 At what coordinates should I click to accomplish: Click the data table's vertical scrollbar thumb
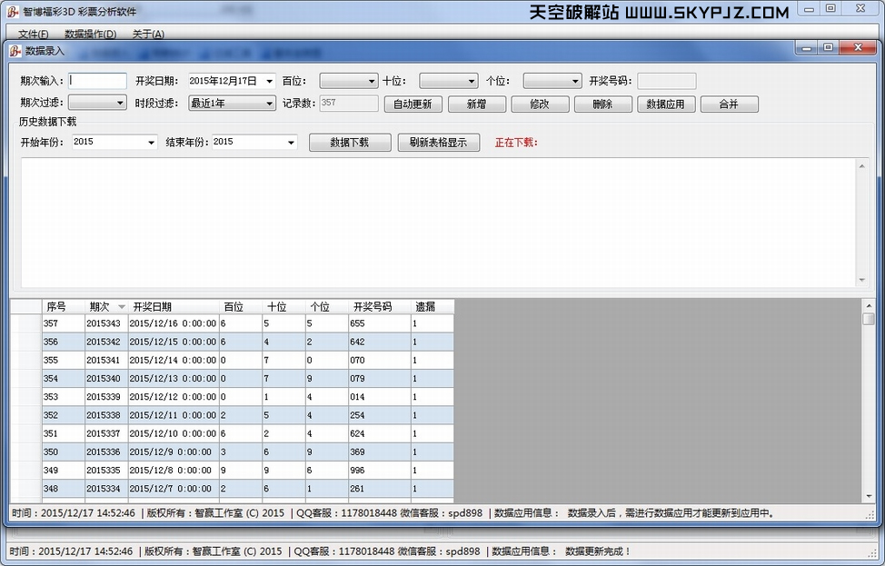tap(868, 319)
